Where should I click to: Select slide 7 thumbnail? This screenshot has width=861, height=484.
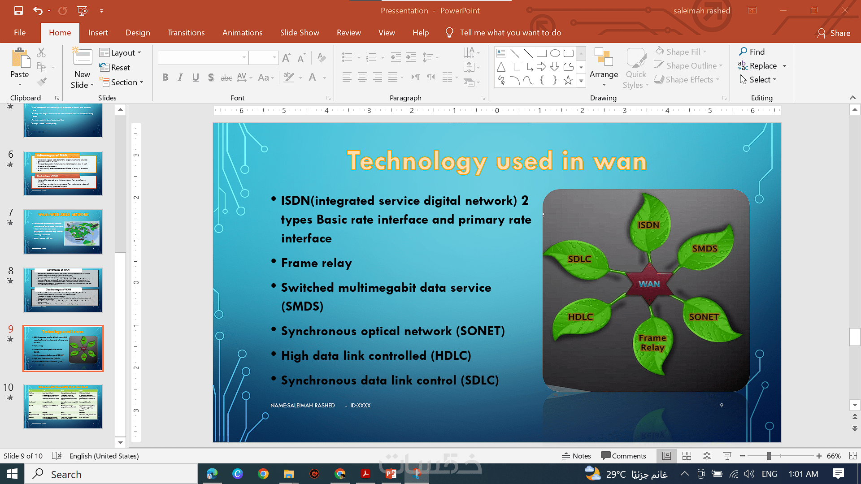[x=63, y=232]
